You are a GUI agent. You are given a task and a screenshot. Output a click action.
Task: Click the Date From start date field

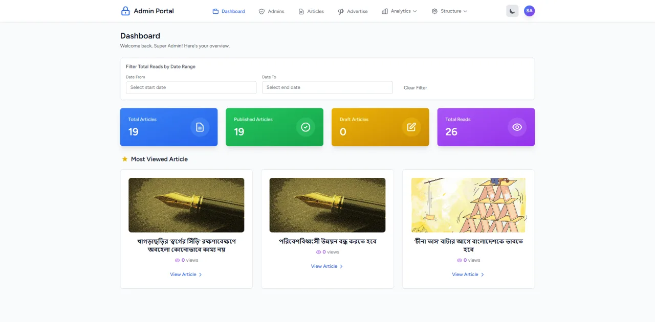click(x=191, y=87)
